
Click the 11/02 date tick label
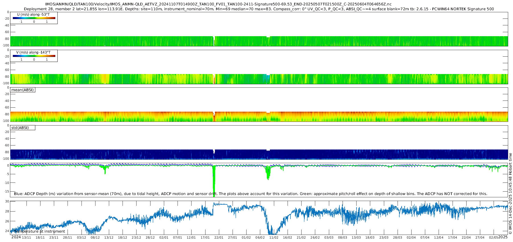tap(274, 237)
